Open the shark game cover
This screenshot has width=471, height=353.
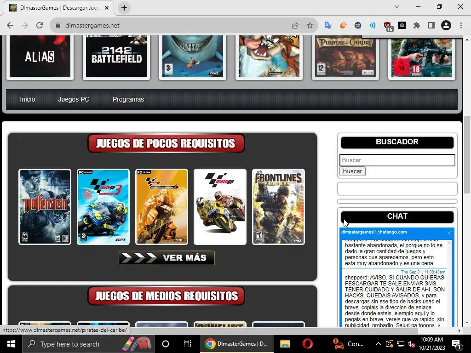[x=193, y=57]
